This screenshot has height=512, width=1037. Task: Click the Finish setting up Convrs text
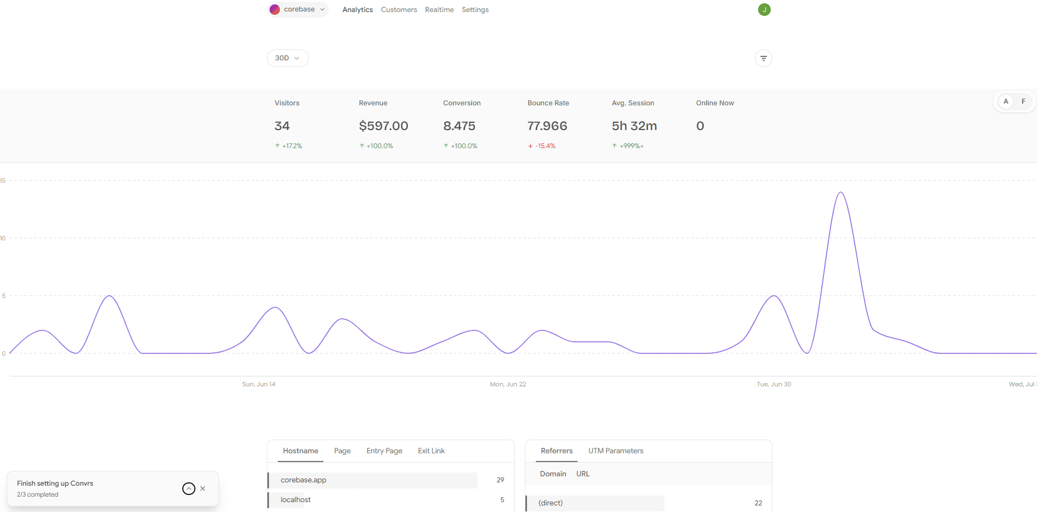[55, 483]
